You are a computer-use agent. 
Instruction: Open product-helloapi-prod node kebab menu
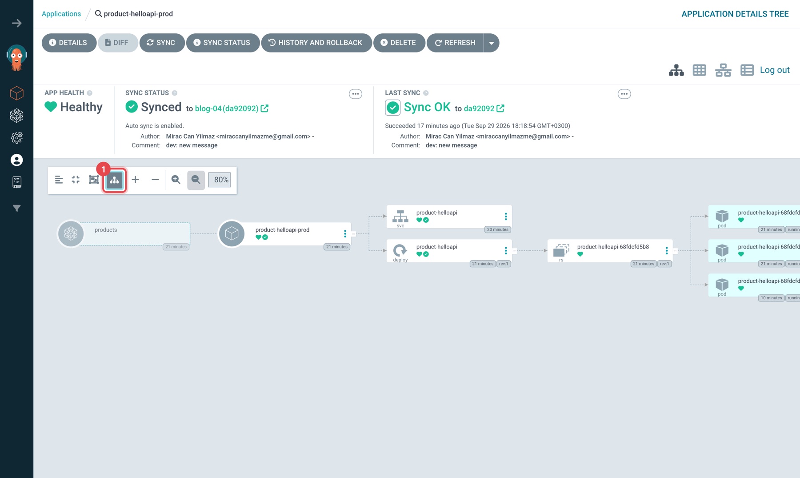click(x=345, y=233)
